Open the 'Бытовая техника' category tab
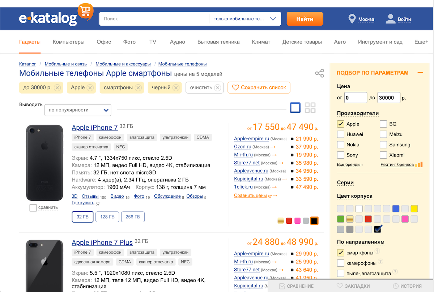The image size is (434, 292). (x=218, y=42)
